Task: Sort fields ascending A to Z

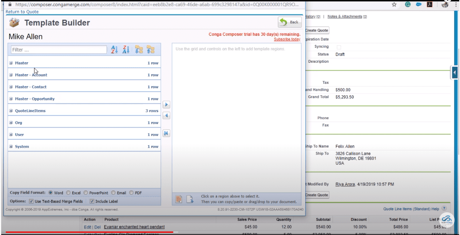Action: pos(114,50)
